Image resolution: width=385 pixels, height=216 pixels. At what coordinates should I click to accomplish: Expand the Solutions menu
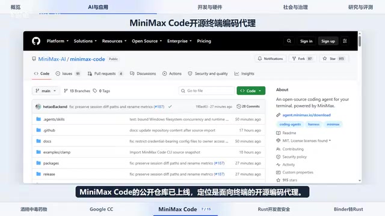(x=85, y=41)
